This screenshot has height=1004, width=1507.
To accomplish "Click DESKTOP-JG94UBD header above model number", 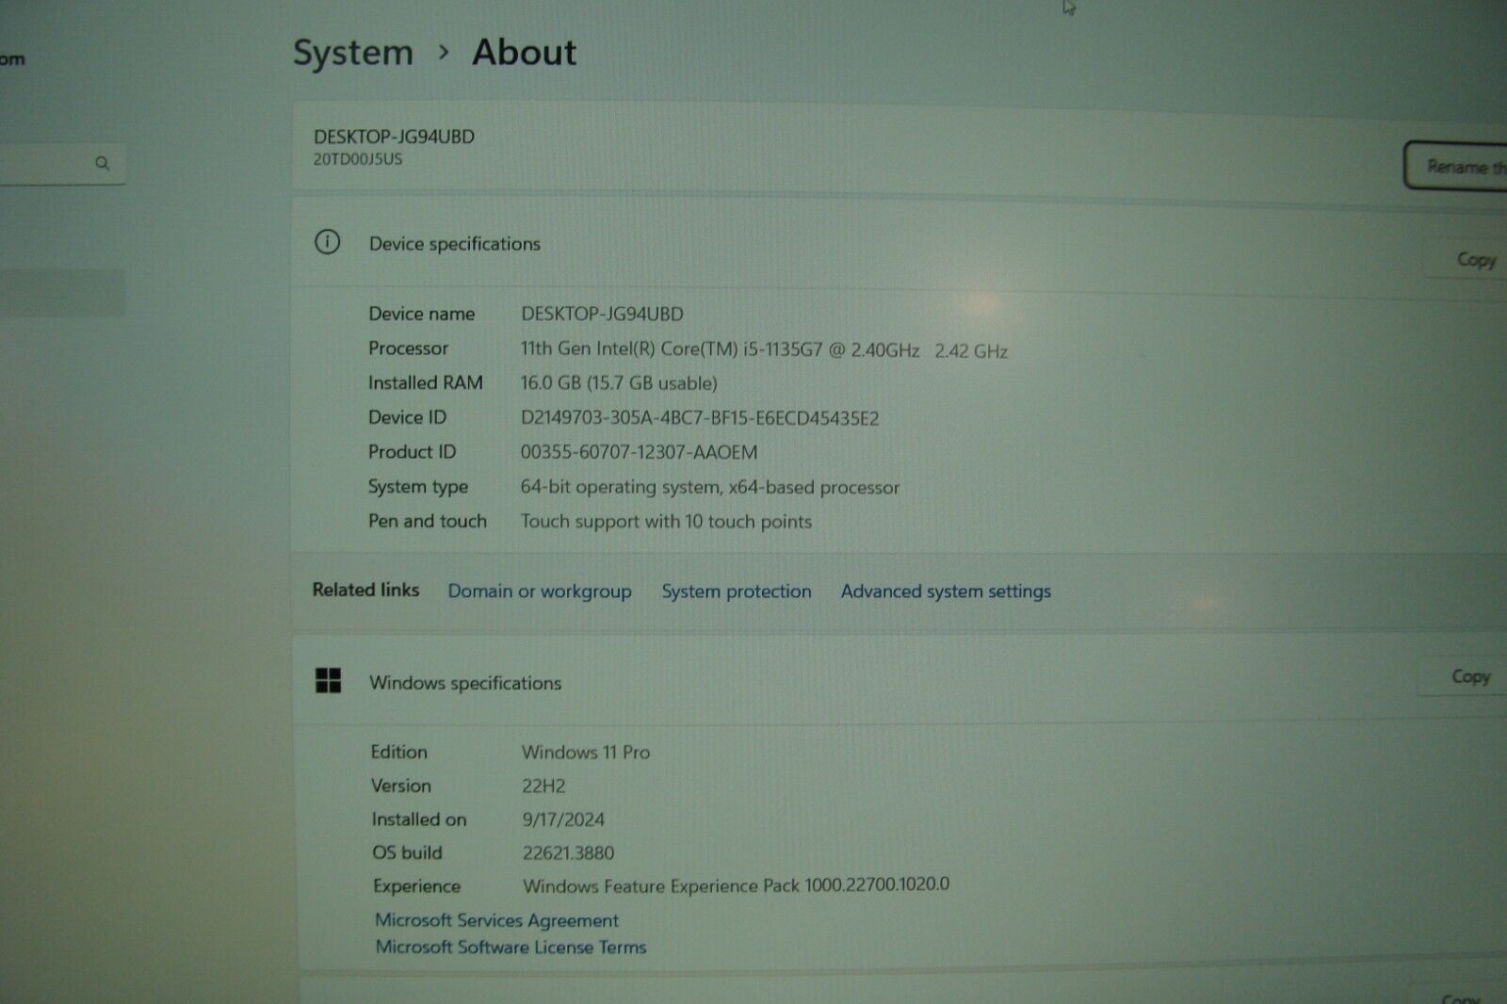I will [394, 137].
